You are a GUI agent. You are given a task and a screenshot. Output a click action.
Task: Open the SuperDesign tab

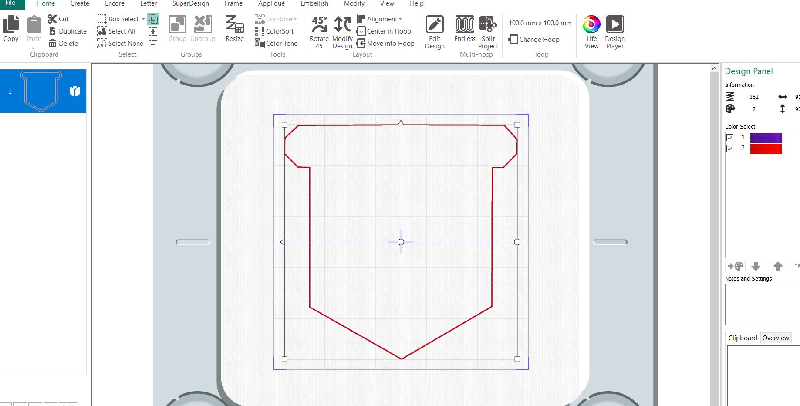[190, 3]
